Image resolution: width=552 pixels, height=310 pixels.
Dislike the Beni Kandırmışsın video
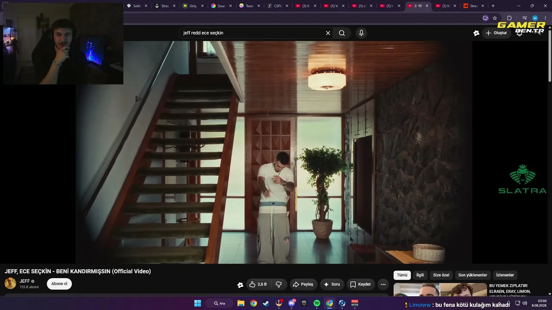(x=279, y=284)
